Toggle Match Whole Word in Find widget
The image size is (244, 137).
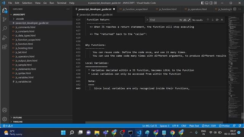(185, 20)
